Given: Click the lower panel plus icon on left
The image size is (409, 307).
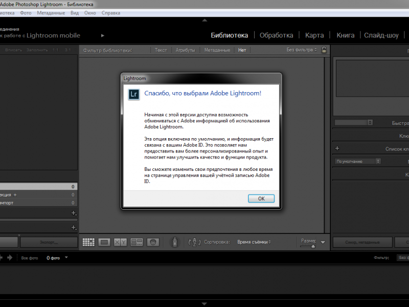Looking at the screenshot, I should coord(74,228).
